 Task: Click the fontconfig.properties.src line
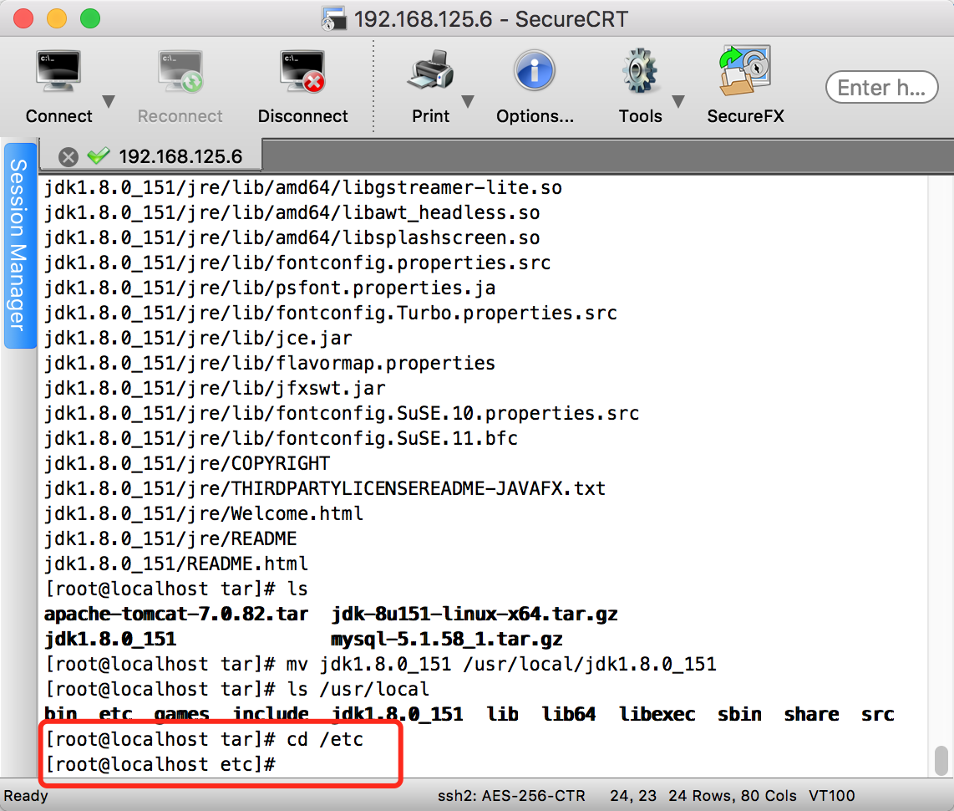coord(297,263)
